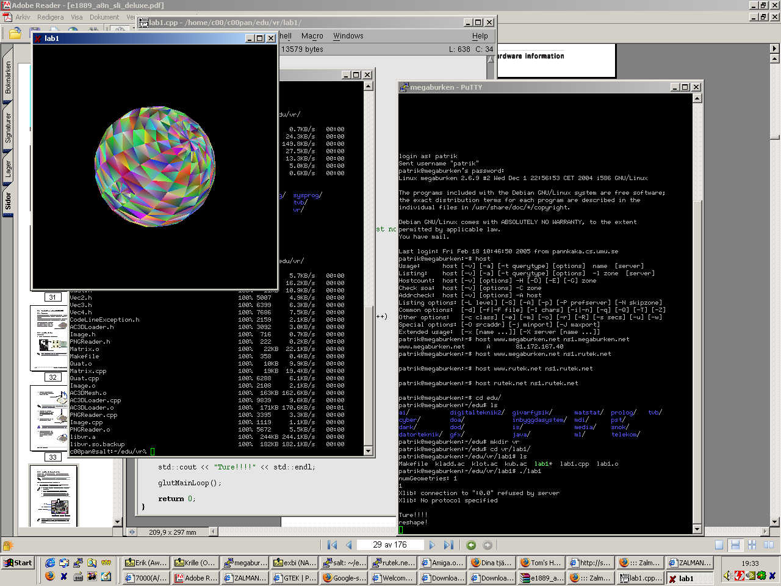Image resolution: width=781 pixels, height=586 pixels.
Task: Click PuTTY window scrollbar down arrow
Action: (x=697, y=529)
